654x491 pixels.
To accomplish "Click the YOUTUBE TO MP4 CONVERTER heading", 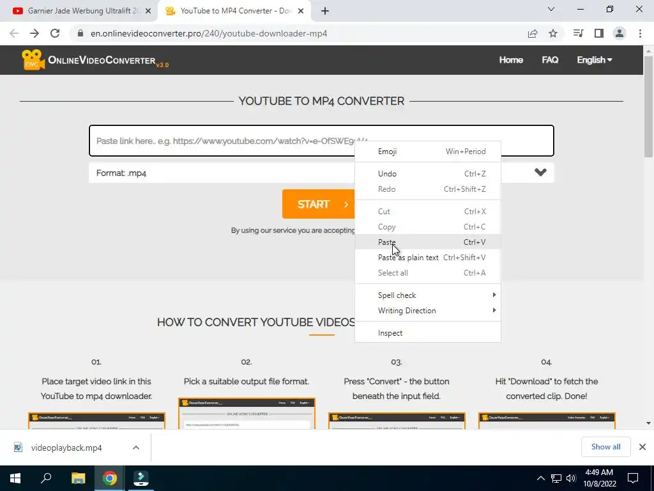I will 321,101.
